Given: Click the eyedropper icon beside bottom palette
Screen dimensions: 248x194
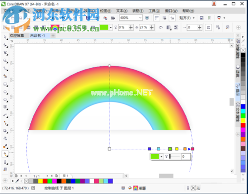Looking at the screenshot, I should tap(17, 181).
